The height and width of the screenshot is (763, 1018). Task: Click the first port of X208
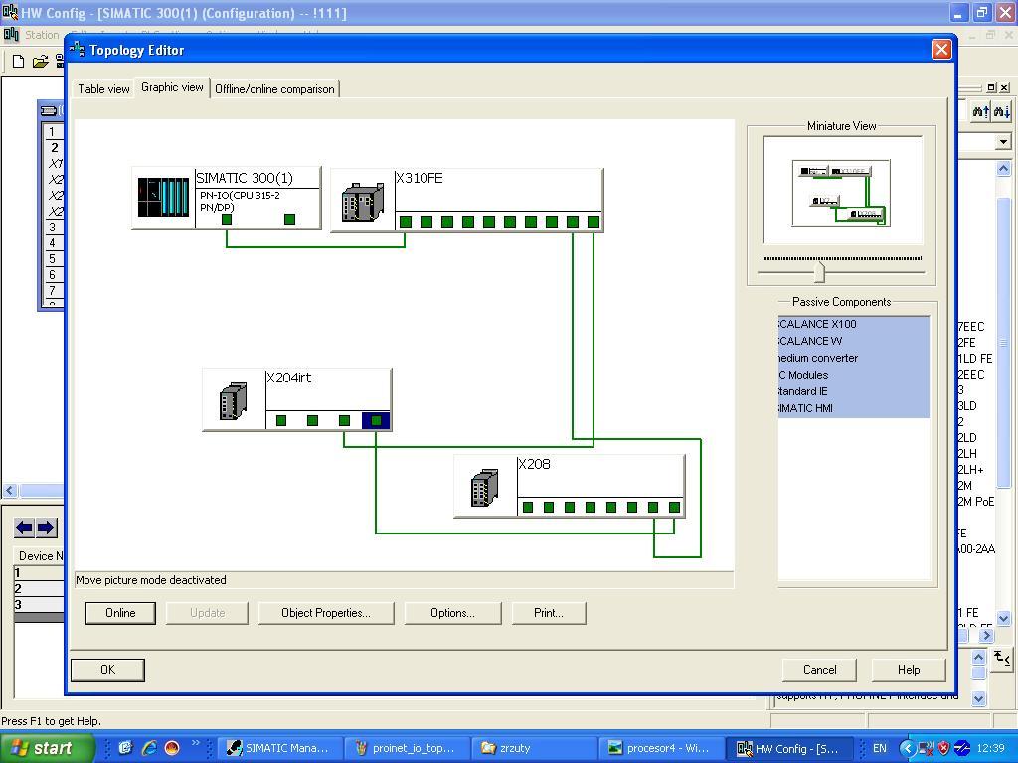pos(528,507)
